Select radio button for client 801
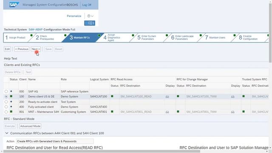Viewport: 272px width, 153px height. (x=6, y=112)
